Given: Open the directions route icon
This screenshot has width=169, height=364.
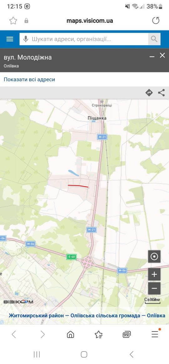Looking at the screenshot, I should point(149,93).
